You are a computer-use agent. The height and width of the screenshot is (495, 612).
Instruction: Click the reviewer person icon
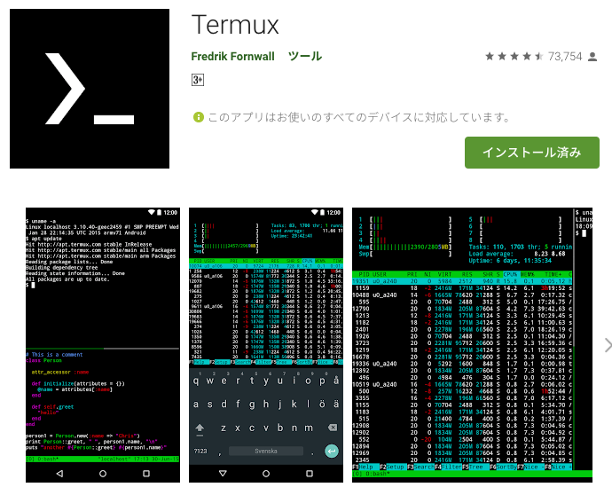[592, 57]
